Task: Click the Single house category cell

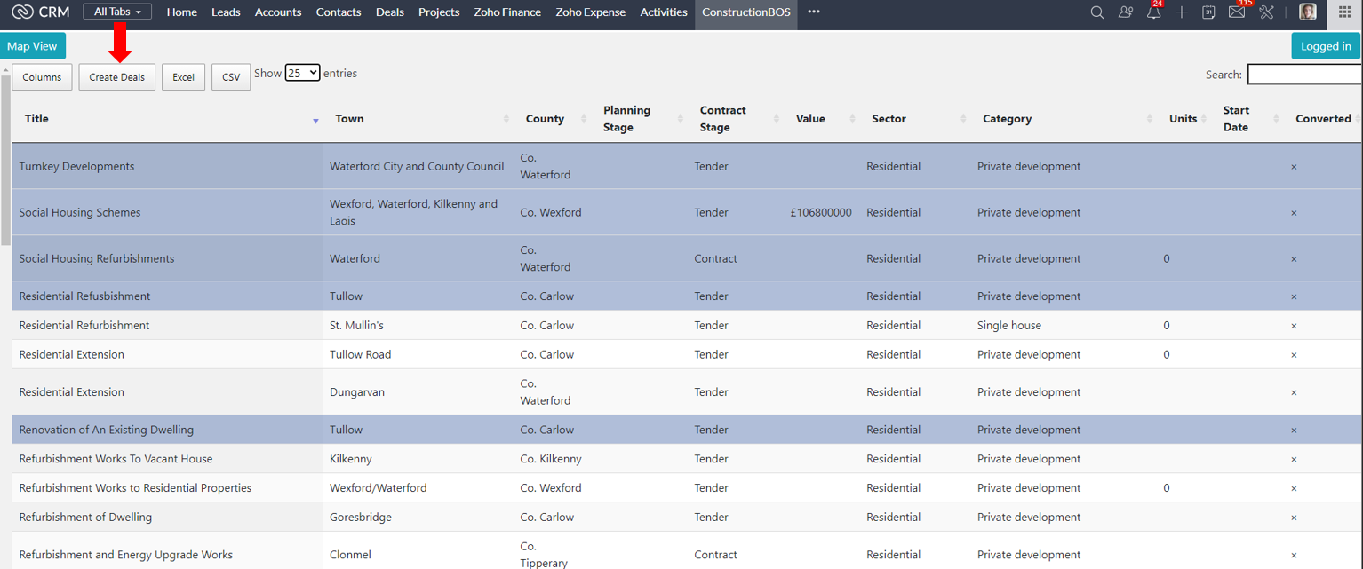Action: (x=1009, y=326)
